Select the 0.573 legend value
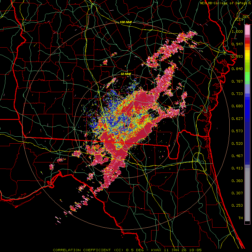 click(x=237, y=131)
